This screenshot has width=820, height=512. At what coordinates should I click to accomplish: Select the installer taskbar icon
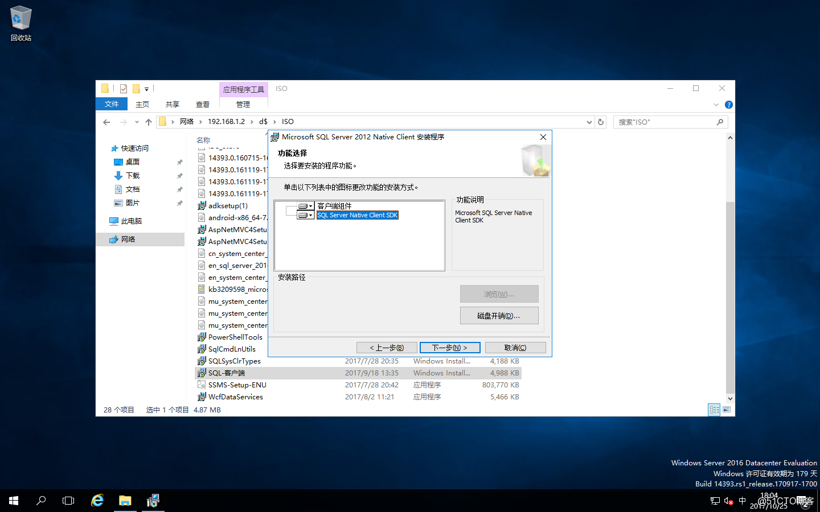pos(153,501)
